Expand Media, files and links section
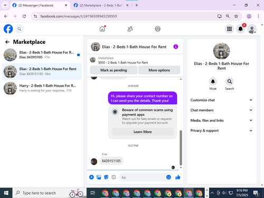This screenshot has height=198, width=264. (221, 120)
